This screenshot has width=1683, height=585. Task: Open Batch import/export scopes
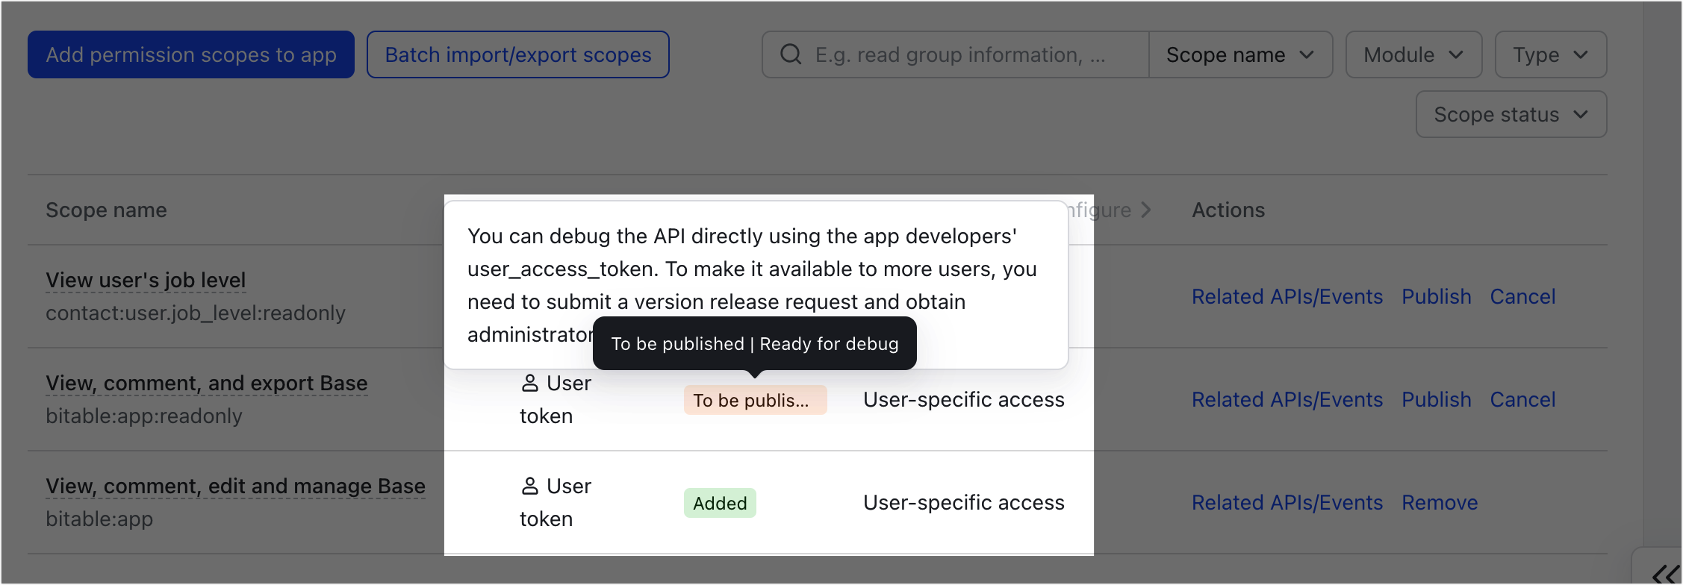(x=517, y=54)
